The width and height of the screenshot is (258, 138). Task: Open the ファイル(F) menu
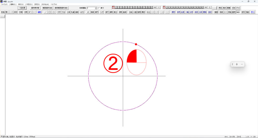(x=4, y=5)
